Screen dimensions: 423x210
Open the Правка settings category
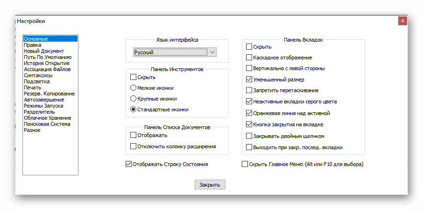tap(33, 45)
